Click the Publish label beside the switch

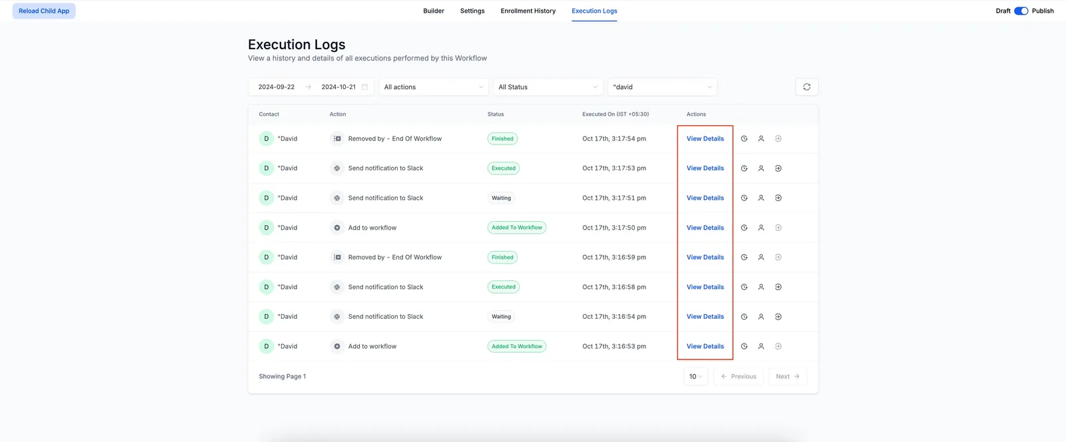(x=1043, y=11)
